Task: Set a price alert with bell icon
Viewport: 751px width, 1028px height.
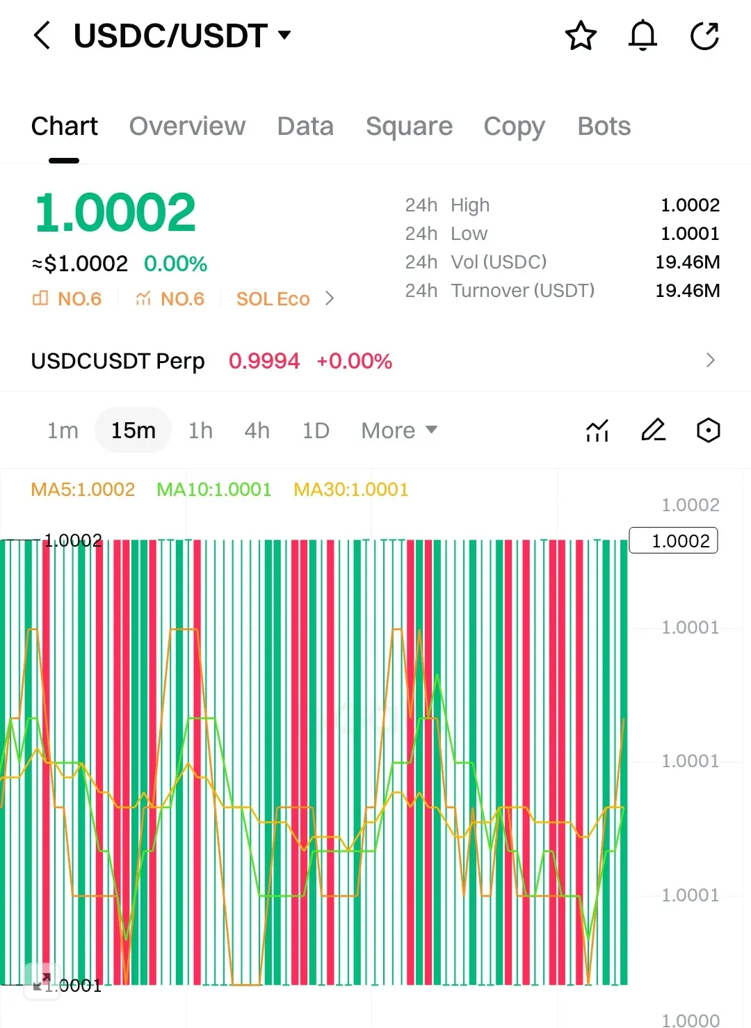Action: (x=643, y=35)
